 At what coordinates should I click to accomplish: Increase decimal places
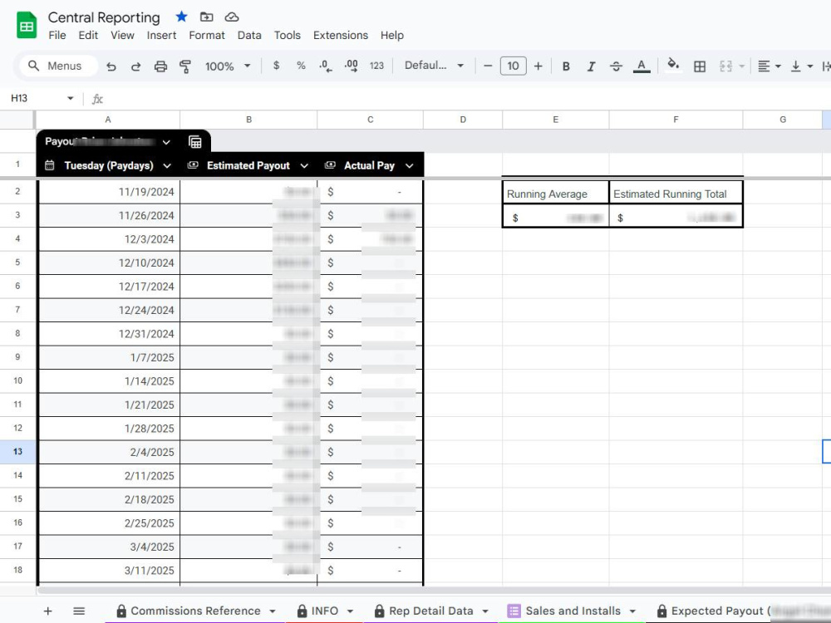[351, 66]
